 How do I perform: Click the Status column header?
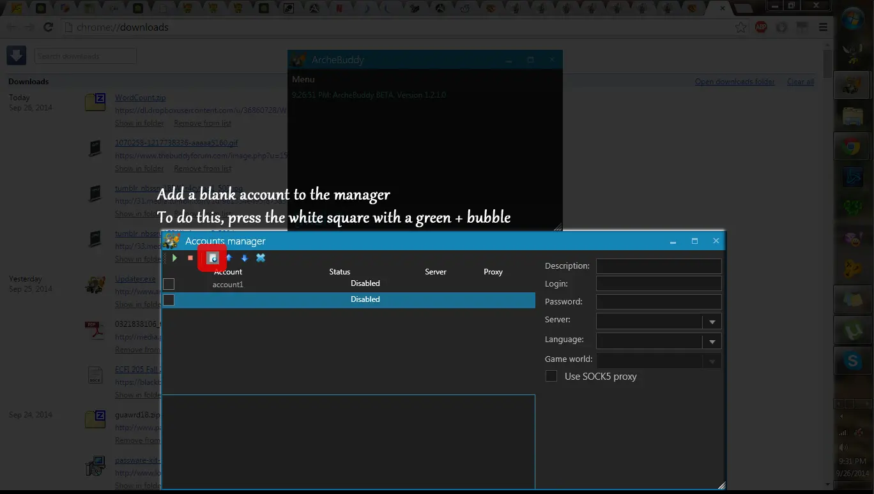(x=339, y=272)
